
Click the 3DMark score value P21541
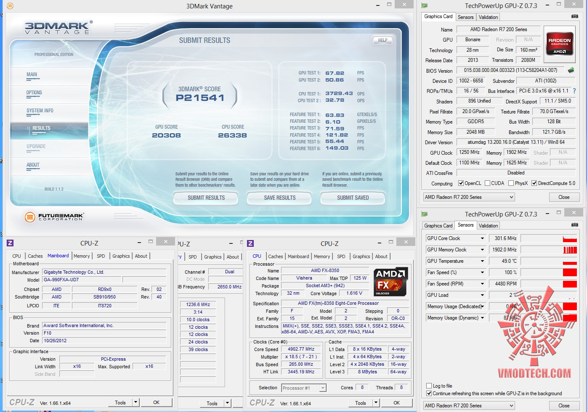point(200,98)
